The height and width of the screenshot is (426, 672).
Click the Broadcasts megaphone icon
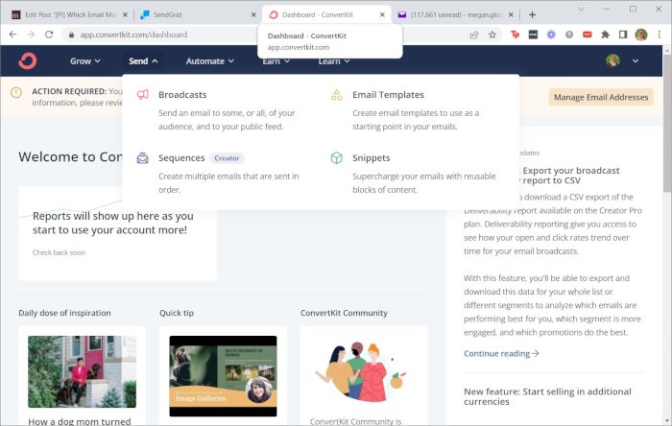pyautogui.click(x=143, y=95)
